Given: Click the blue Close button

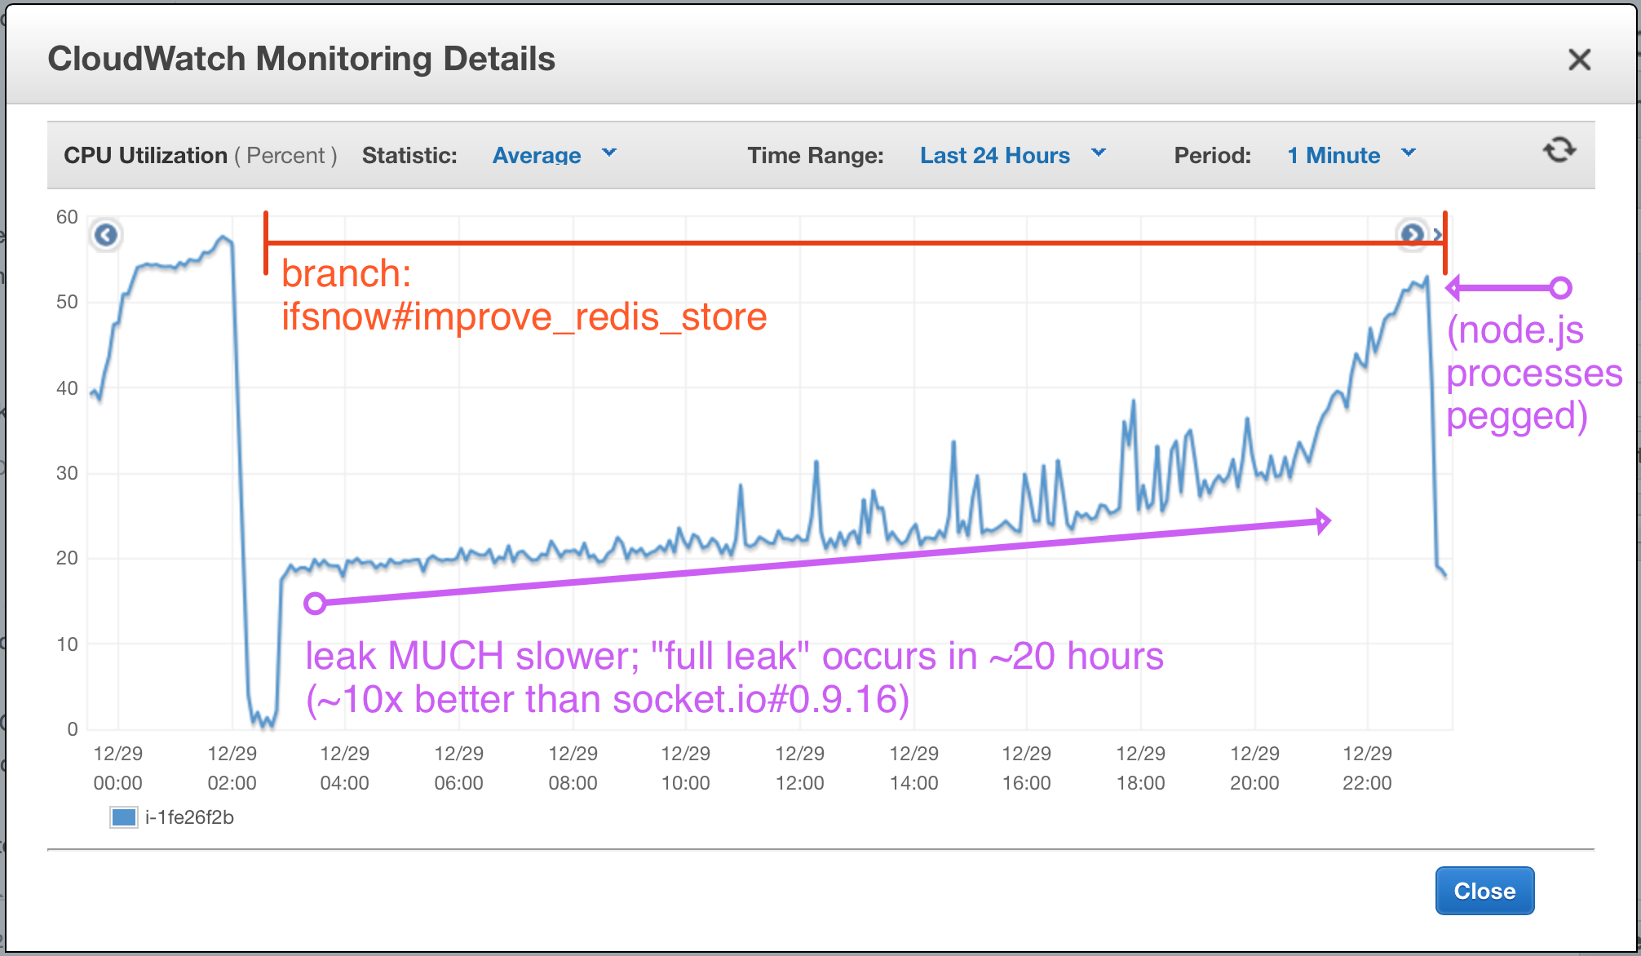Looking at the screenshot, I should pyautogui.click(x=1484, y=891).
